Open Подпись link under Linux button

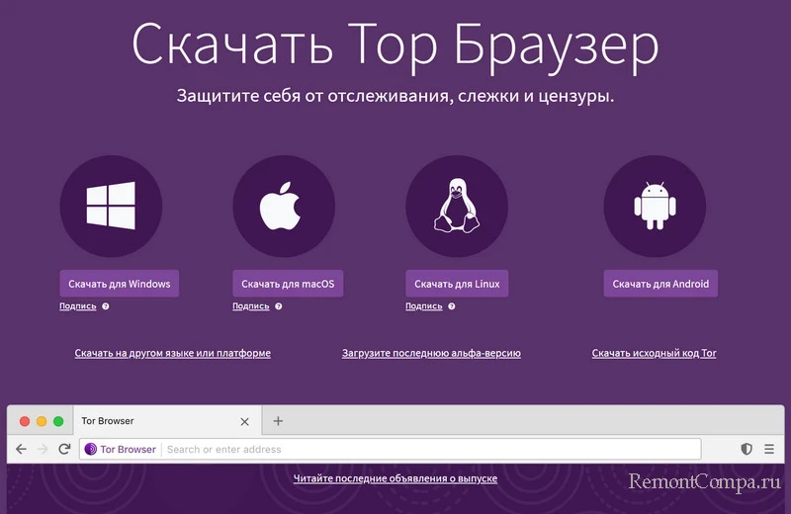[424, 306]
